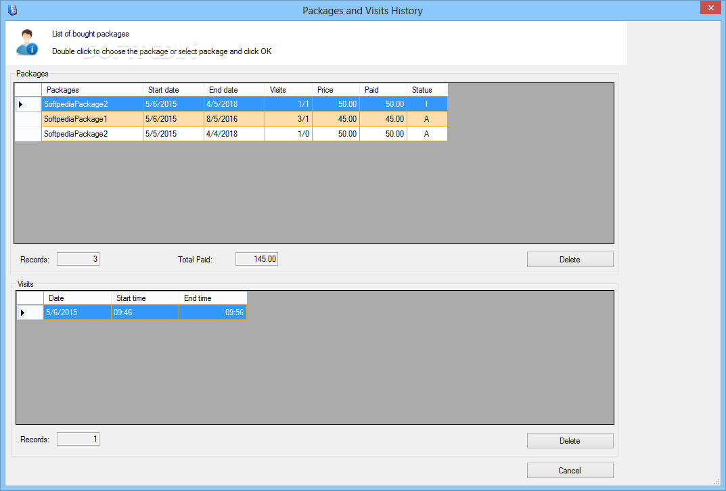Click visits value 3/1

coord(288,119)
